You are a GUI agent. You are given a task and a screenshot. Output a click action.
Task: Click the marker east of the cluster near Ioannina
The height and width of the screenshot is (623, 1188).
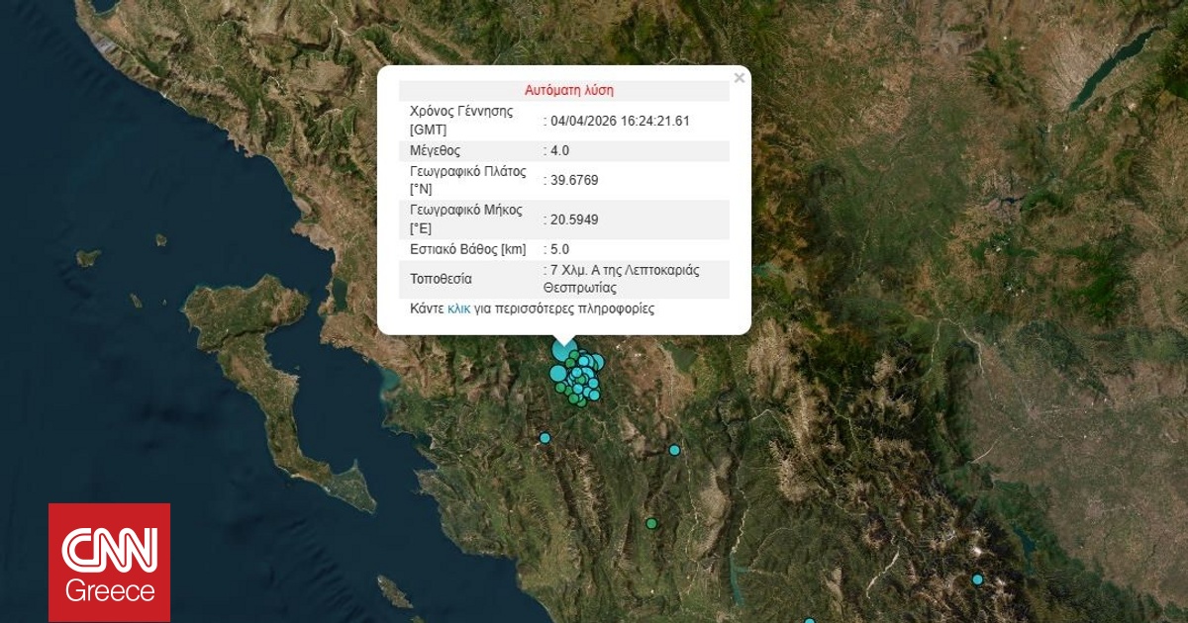click(x=675, y=449)
